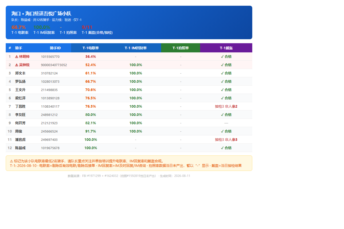Click rider ID 1028013073
This screenshot has height=229, width=344.
tap(50, 82)
